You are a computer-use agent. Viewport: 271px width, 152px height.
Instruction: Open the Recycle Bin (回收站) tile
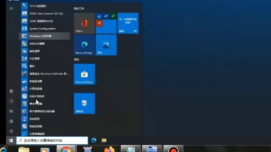tap(84, 103)
